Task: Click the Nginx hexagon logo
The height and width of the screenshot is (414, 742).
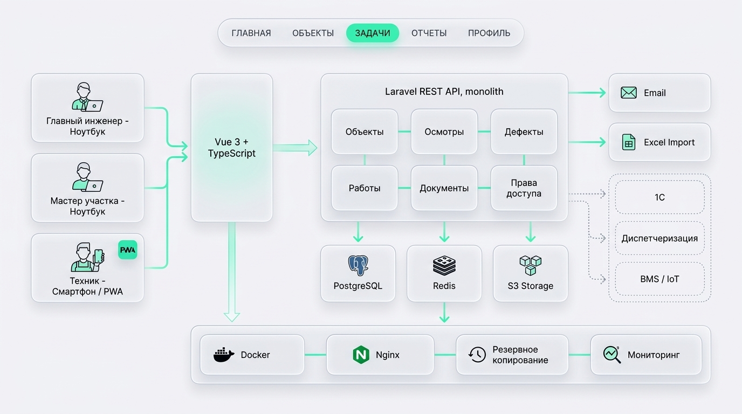Action: (360, 355)
